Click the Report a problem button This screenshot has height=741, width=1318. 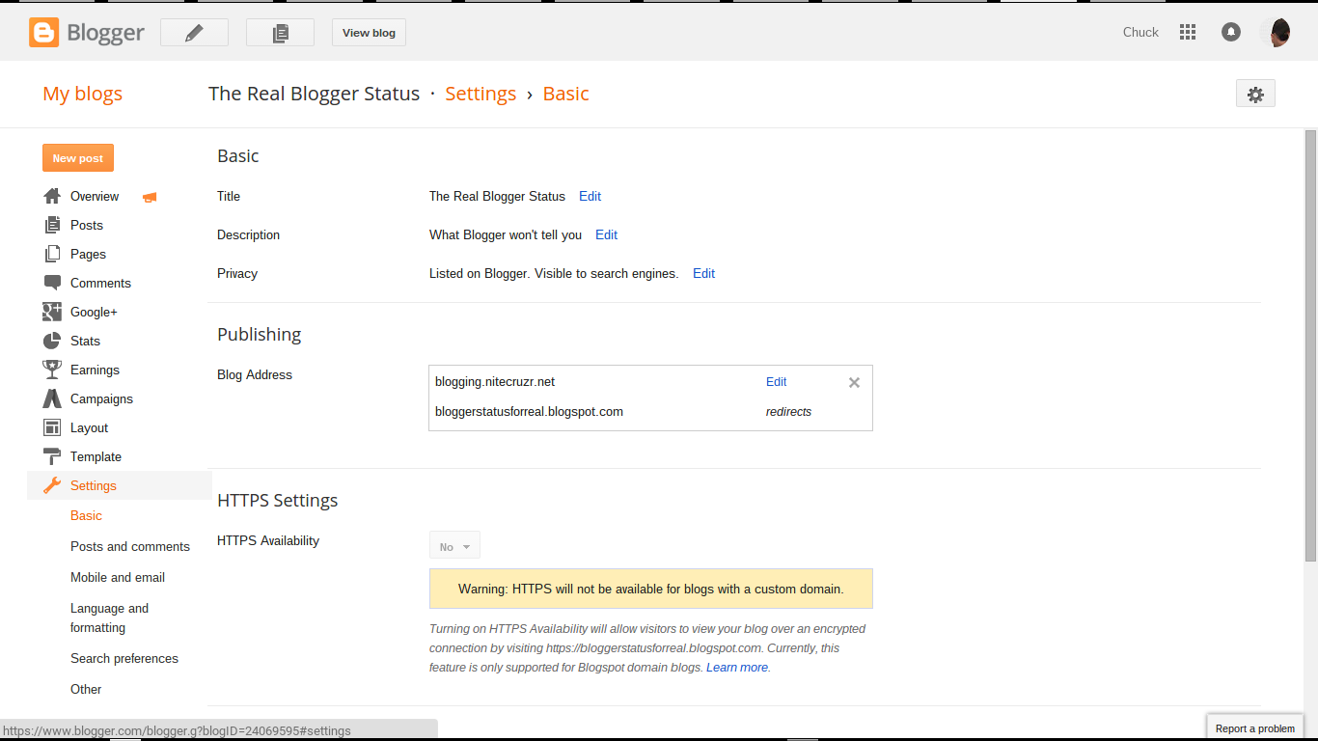click(1254, 728)
